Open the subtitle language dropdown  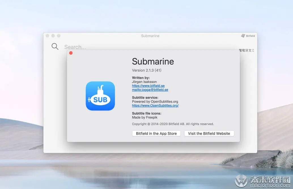click(247, 50)
